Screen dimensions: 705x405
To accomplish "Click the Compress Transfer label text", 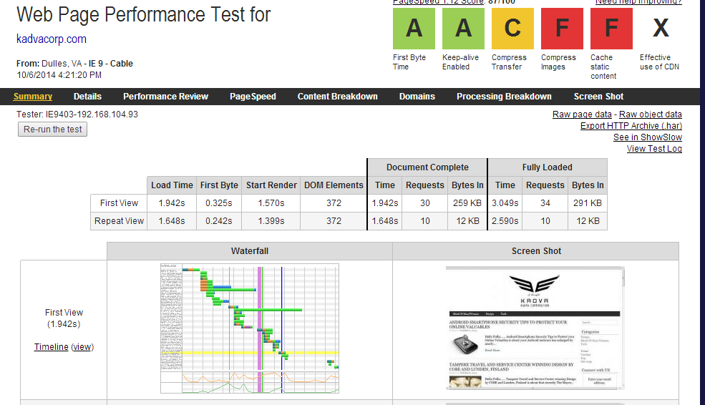I will pyautogui.click(x=509, y=62).
